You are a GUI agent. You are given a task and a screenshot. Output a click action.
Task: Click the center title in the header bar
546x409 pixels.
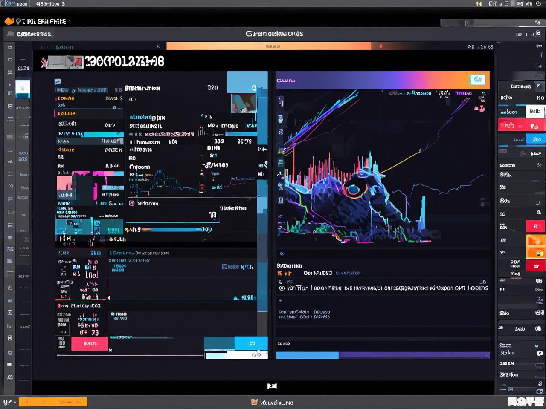point(274,34)
